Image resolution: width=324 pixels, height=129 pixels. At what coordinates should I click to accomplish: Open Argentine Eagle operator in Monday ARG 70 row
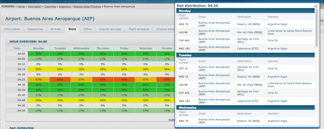click(277, 24)
